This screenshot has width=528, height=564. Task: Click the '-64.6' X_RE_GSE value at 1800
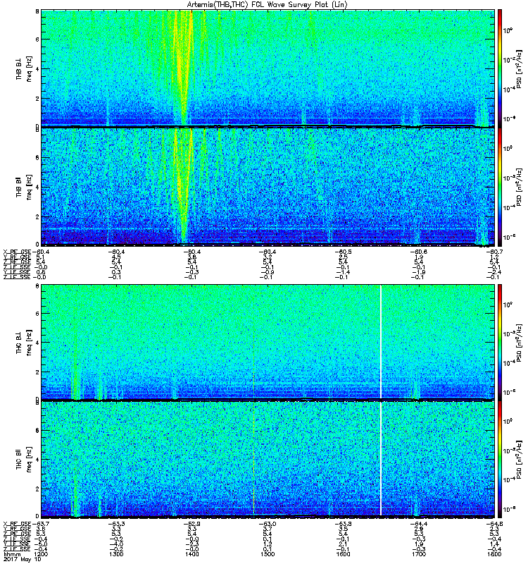point(494,524)
